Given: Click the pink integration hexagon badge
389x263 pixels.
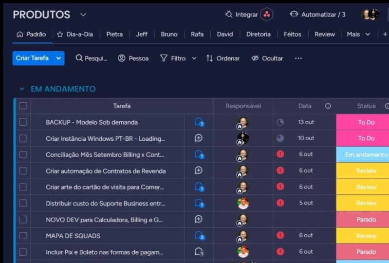Looking at the screenshot, I should [267, 15].
